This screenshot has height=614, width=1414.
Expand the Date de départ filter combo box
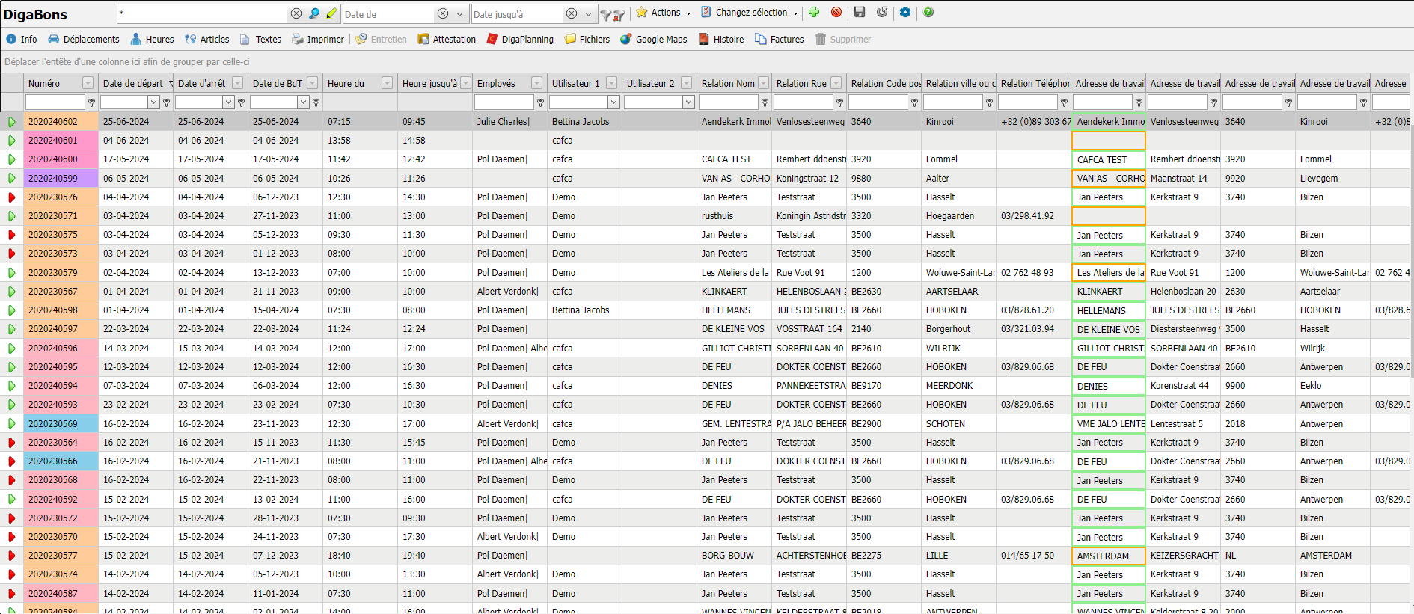153,102
